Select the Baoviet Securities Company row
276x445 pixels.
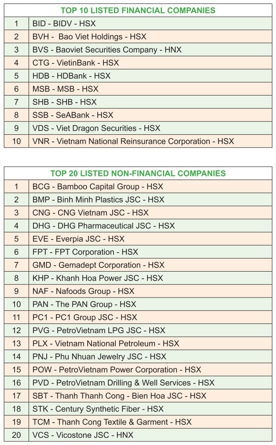click(x=107, y=50)
